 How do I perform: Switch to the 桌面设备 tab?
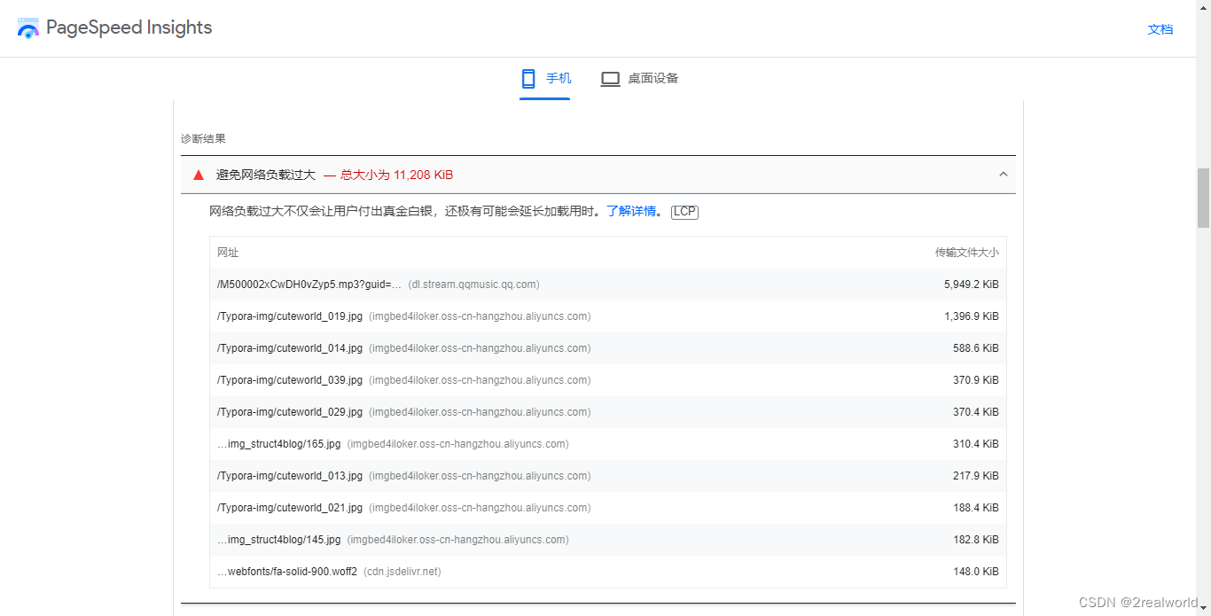coord(639,79)
